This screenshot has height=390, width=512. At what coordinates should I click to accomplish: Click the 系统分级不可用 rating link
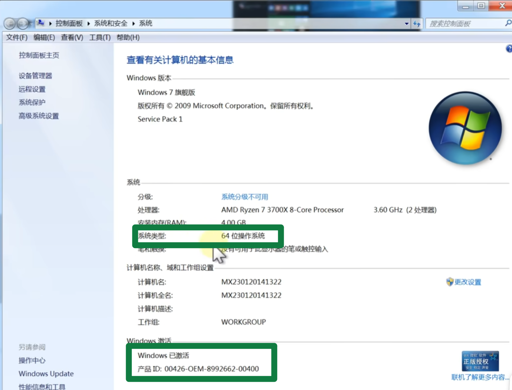coord(244,197)
